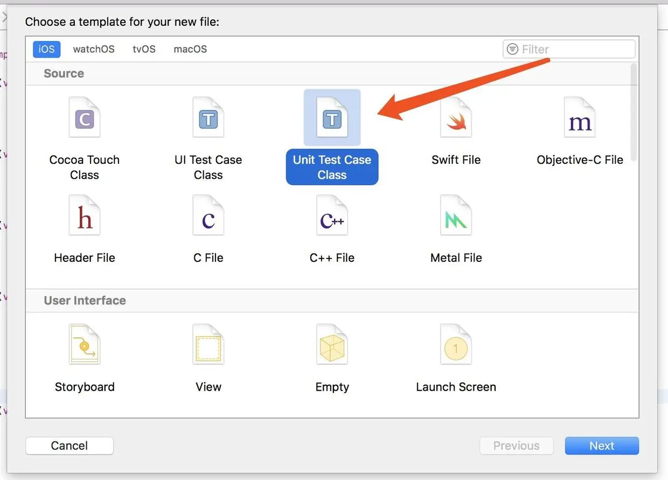Click the template list vertical scrollbar

634,112
